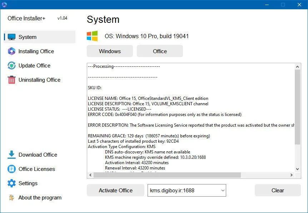The image size is (308, 213).
Task: Click the log's scroll left arrow
Action: click(x=90, y=175)
